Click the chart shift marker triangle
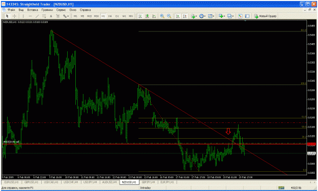 point(245,21)
